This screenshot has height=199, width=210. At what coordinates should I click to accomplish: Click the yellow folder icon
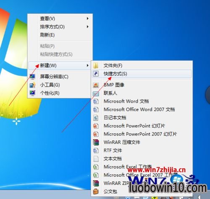tap(96, 66)
